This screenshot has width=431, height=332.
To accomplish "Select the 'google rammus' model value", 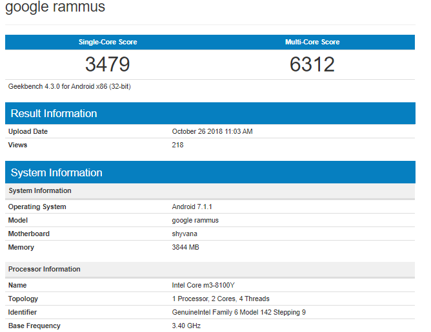I will click(195, 221).
